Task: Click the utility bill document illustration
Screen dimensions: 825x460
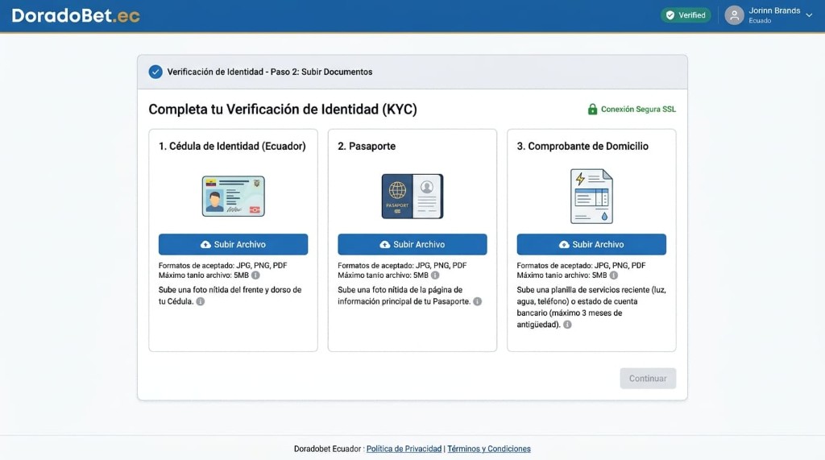Action: tap(592, 197)
